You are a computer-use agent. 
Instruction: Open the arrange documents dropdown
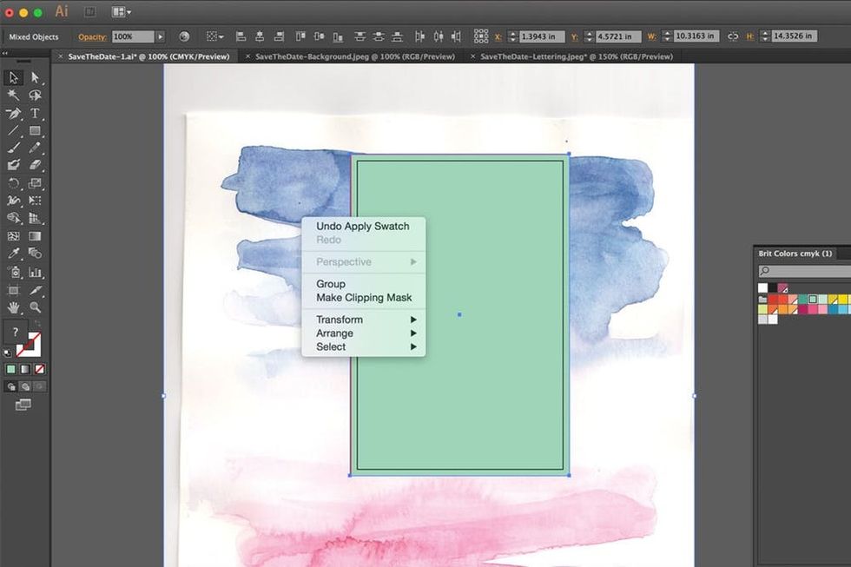pyautogui.click(x=121, y=12)
